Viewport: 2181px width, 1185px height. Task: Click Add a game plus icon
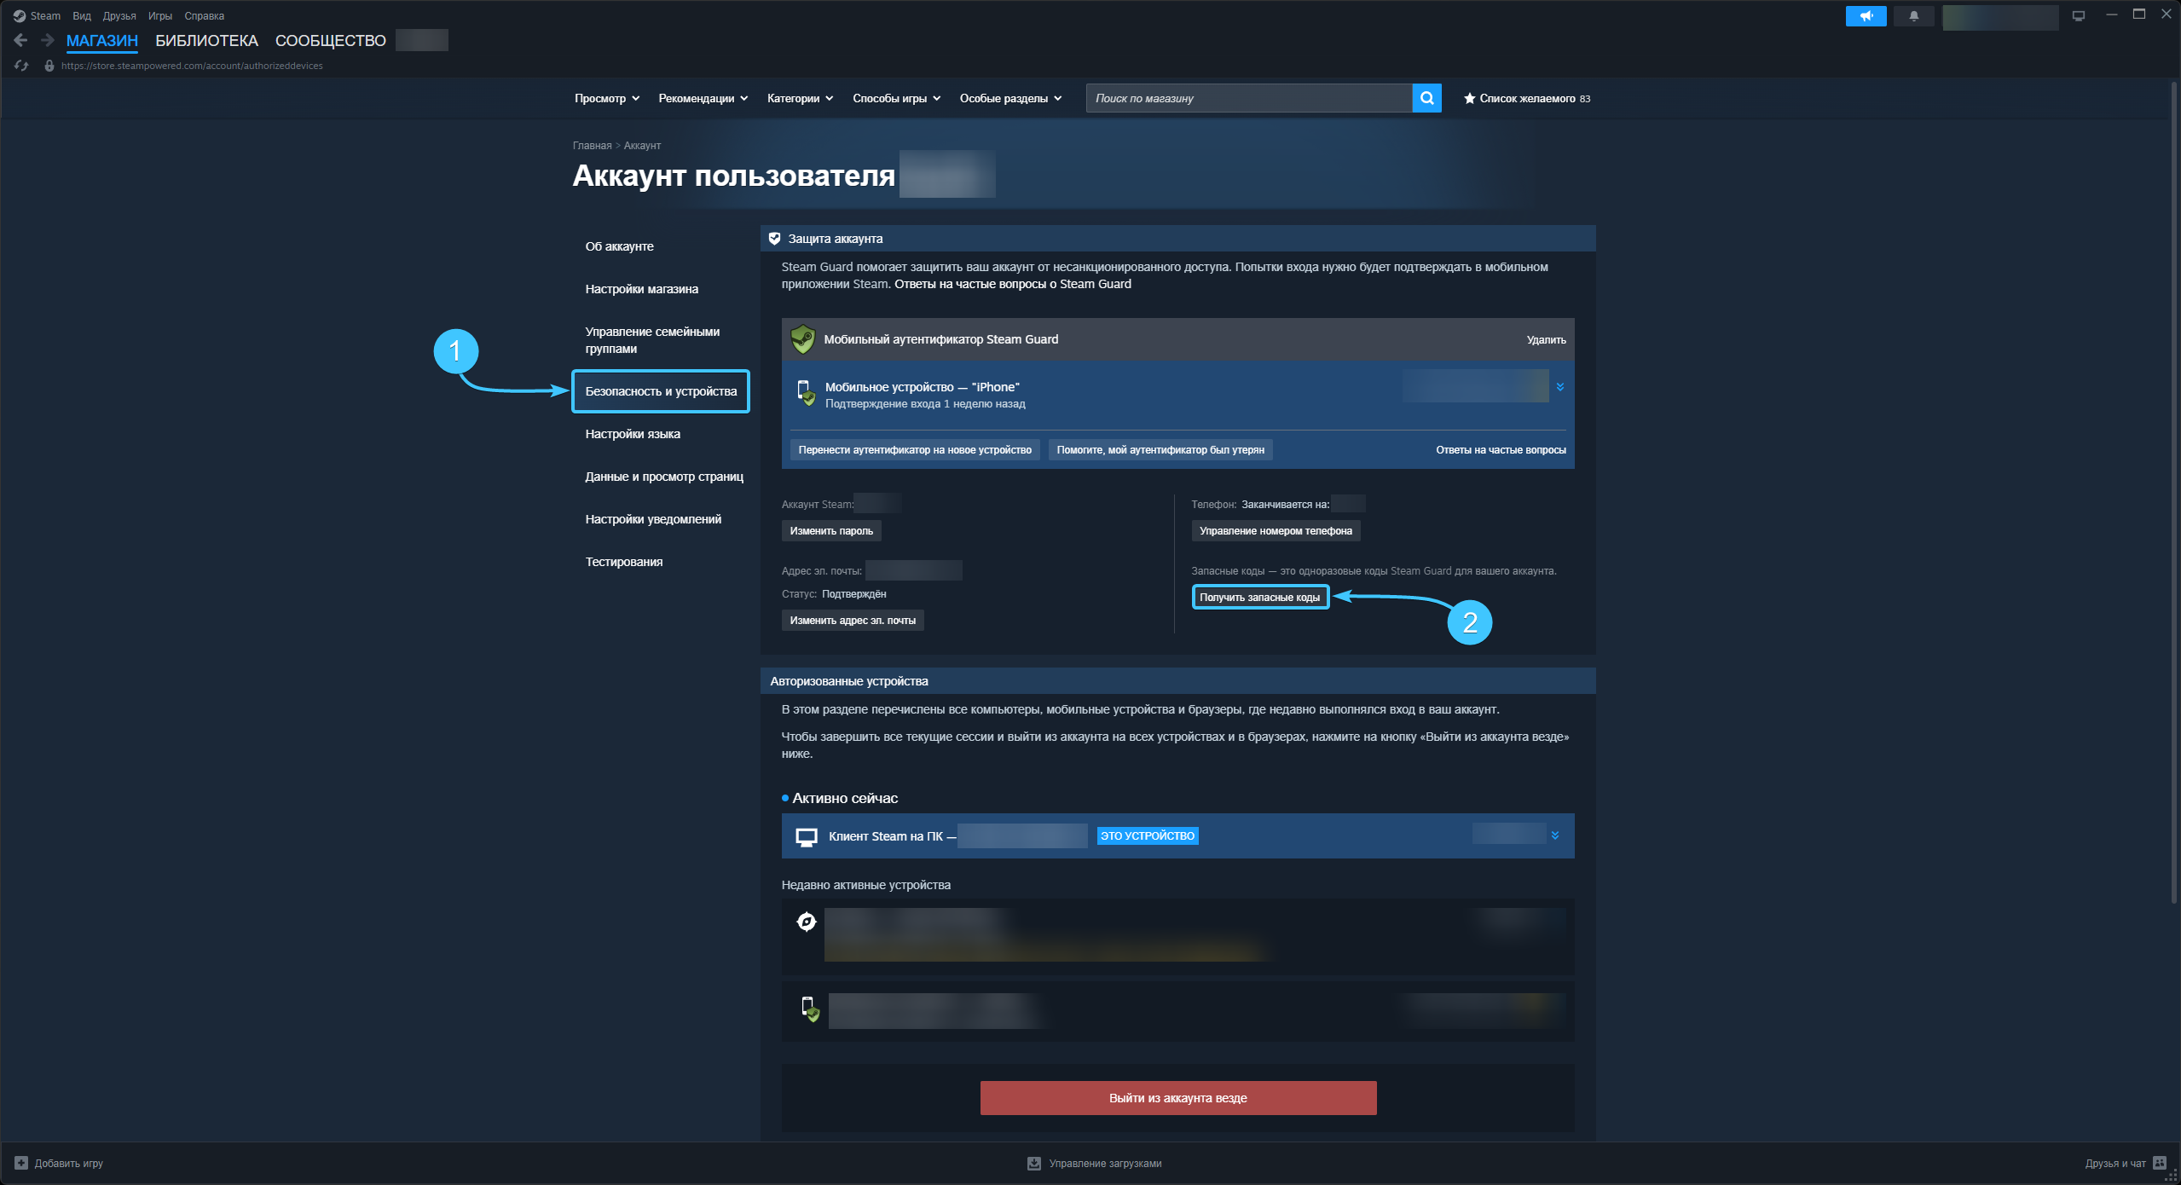point(21,1163)
